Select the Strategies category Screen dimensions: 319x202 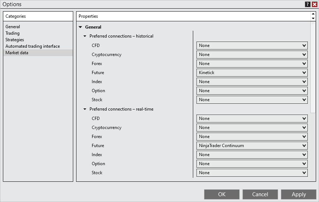coord(14,40)
